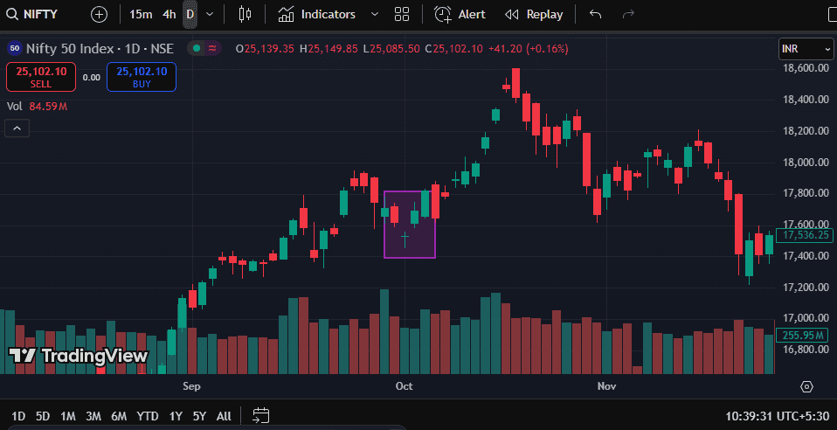Screen dimensions: 837x430
Task: Start bar Replay mode
Action: point(534,15)
